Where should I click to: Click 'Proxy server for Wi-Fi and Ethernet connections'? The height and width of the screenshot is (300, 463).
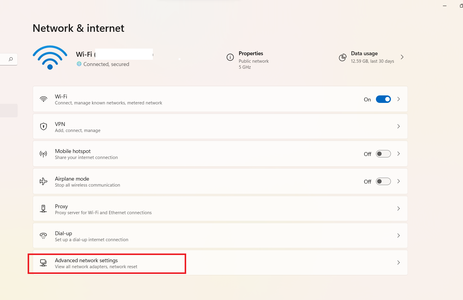tap(103, 213)
